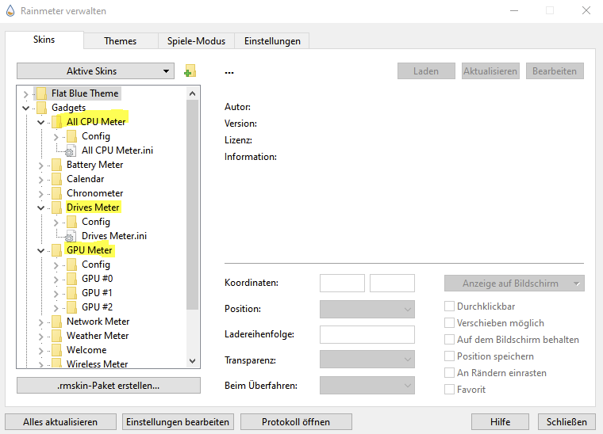The height and width of the screenshot is (434, 603).
Task: Expand the Battery Meter node
Action: coord(40,166)
